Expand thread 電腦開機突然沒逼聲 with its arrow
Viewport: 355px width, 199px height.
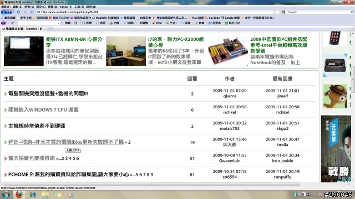click(6, 93)
